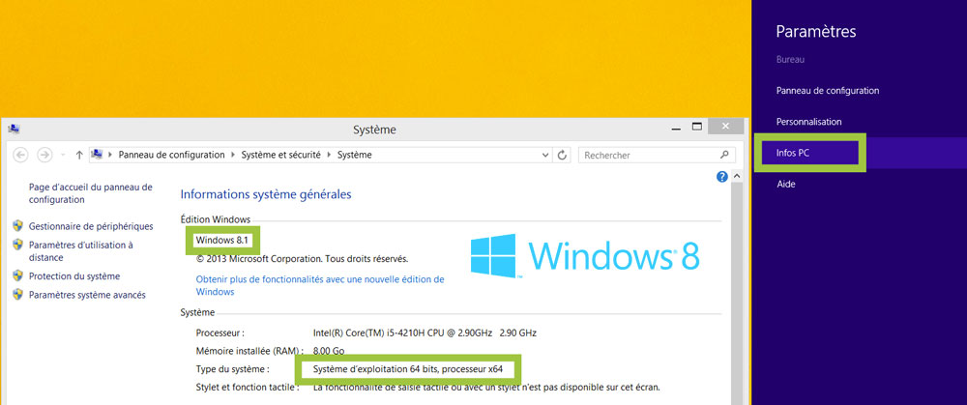Click the Système window title bar icon
967x405 pixels.
[x=15, y=129]
